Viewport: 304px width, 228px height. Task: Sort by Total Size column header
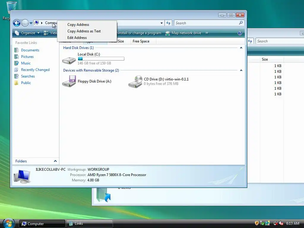(x=119, y=41)
